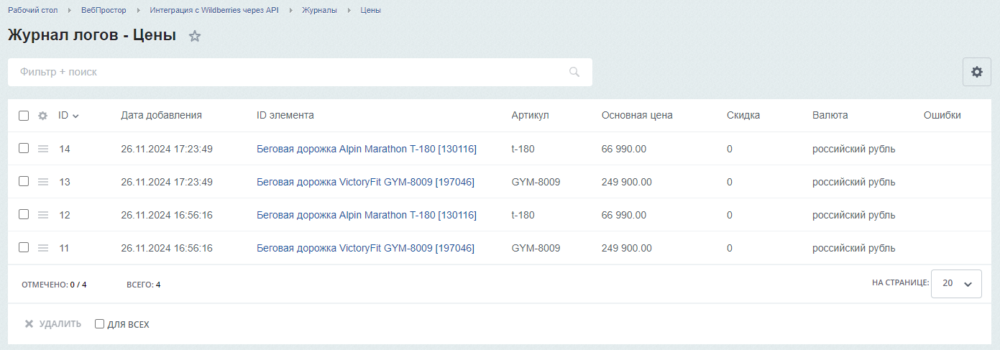This screenshot has height=350, width=1000.
Task: Go to 'Рабочий стол' breadcrumb
Action: pos(34,10)
